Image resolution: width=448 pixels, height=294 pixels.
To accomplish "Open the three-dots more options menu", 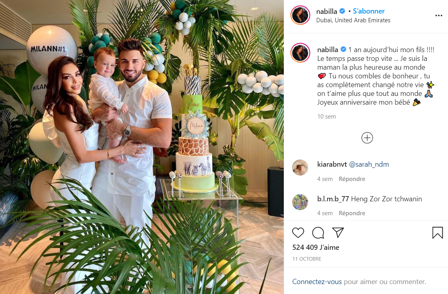I will [x=438, y=16].
